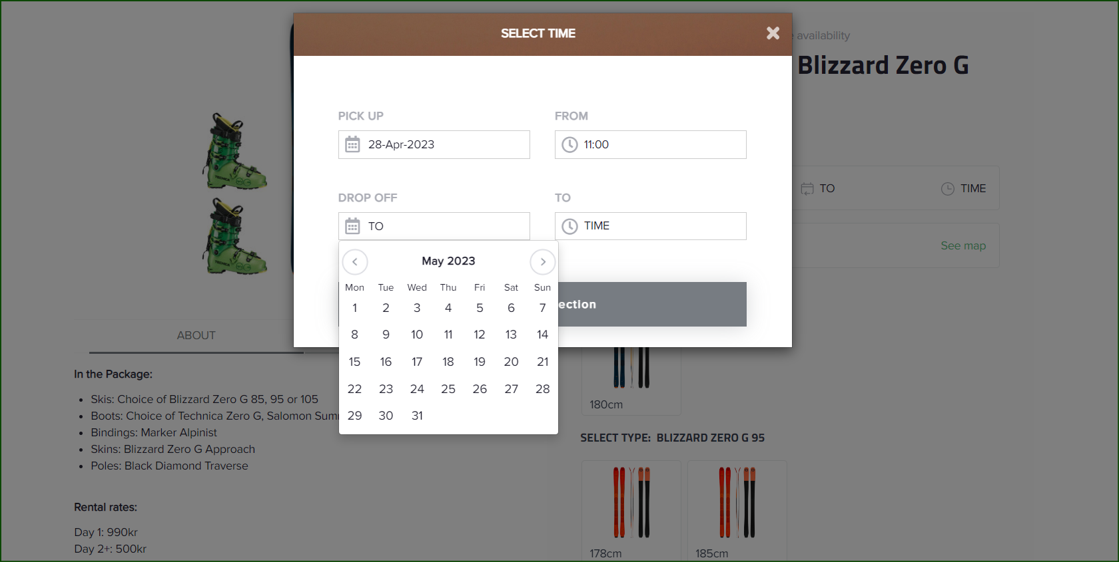The image size is (1119, 562).
Task: Select May 8 in the calendar
Action: [354, 335]
